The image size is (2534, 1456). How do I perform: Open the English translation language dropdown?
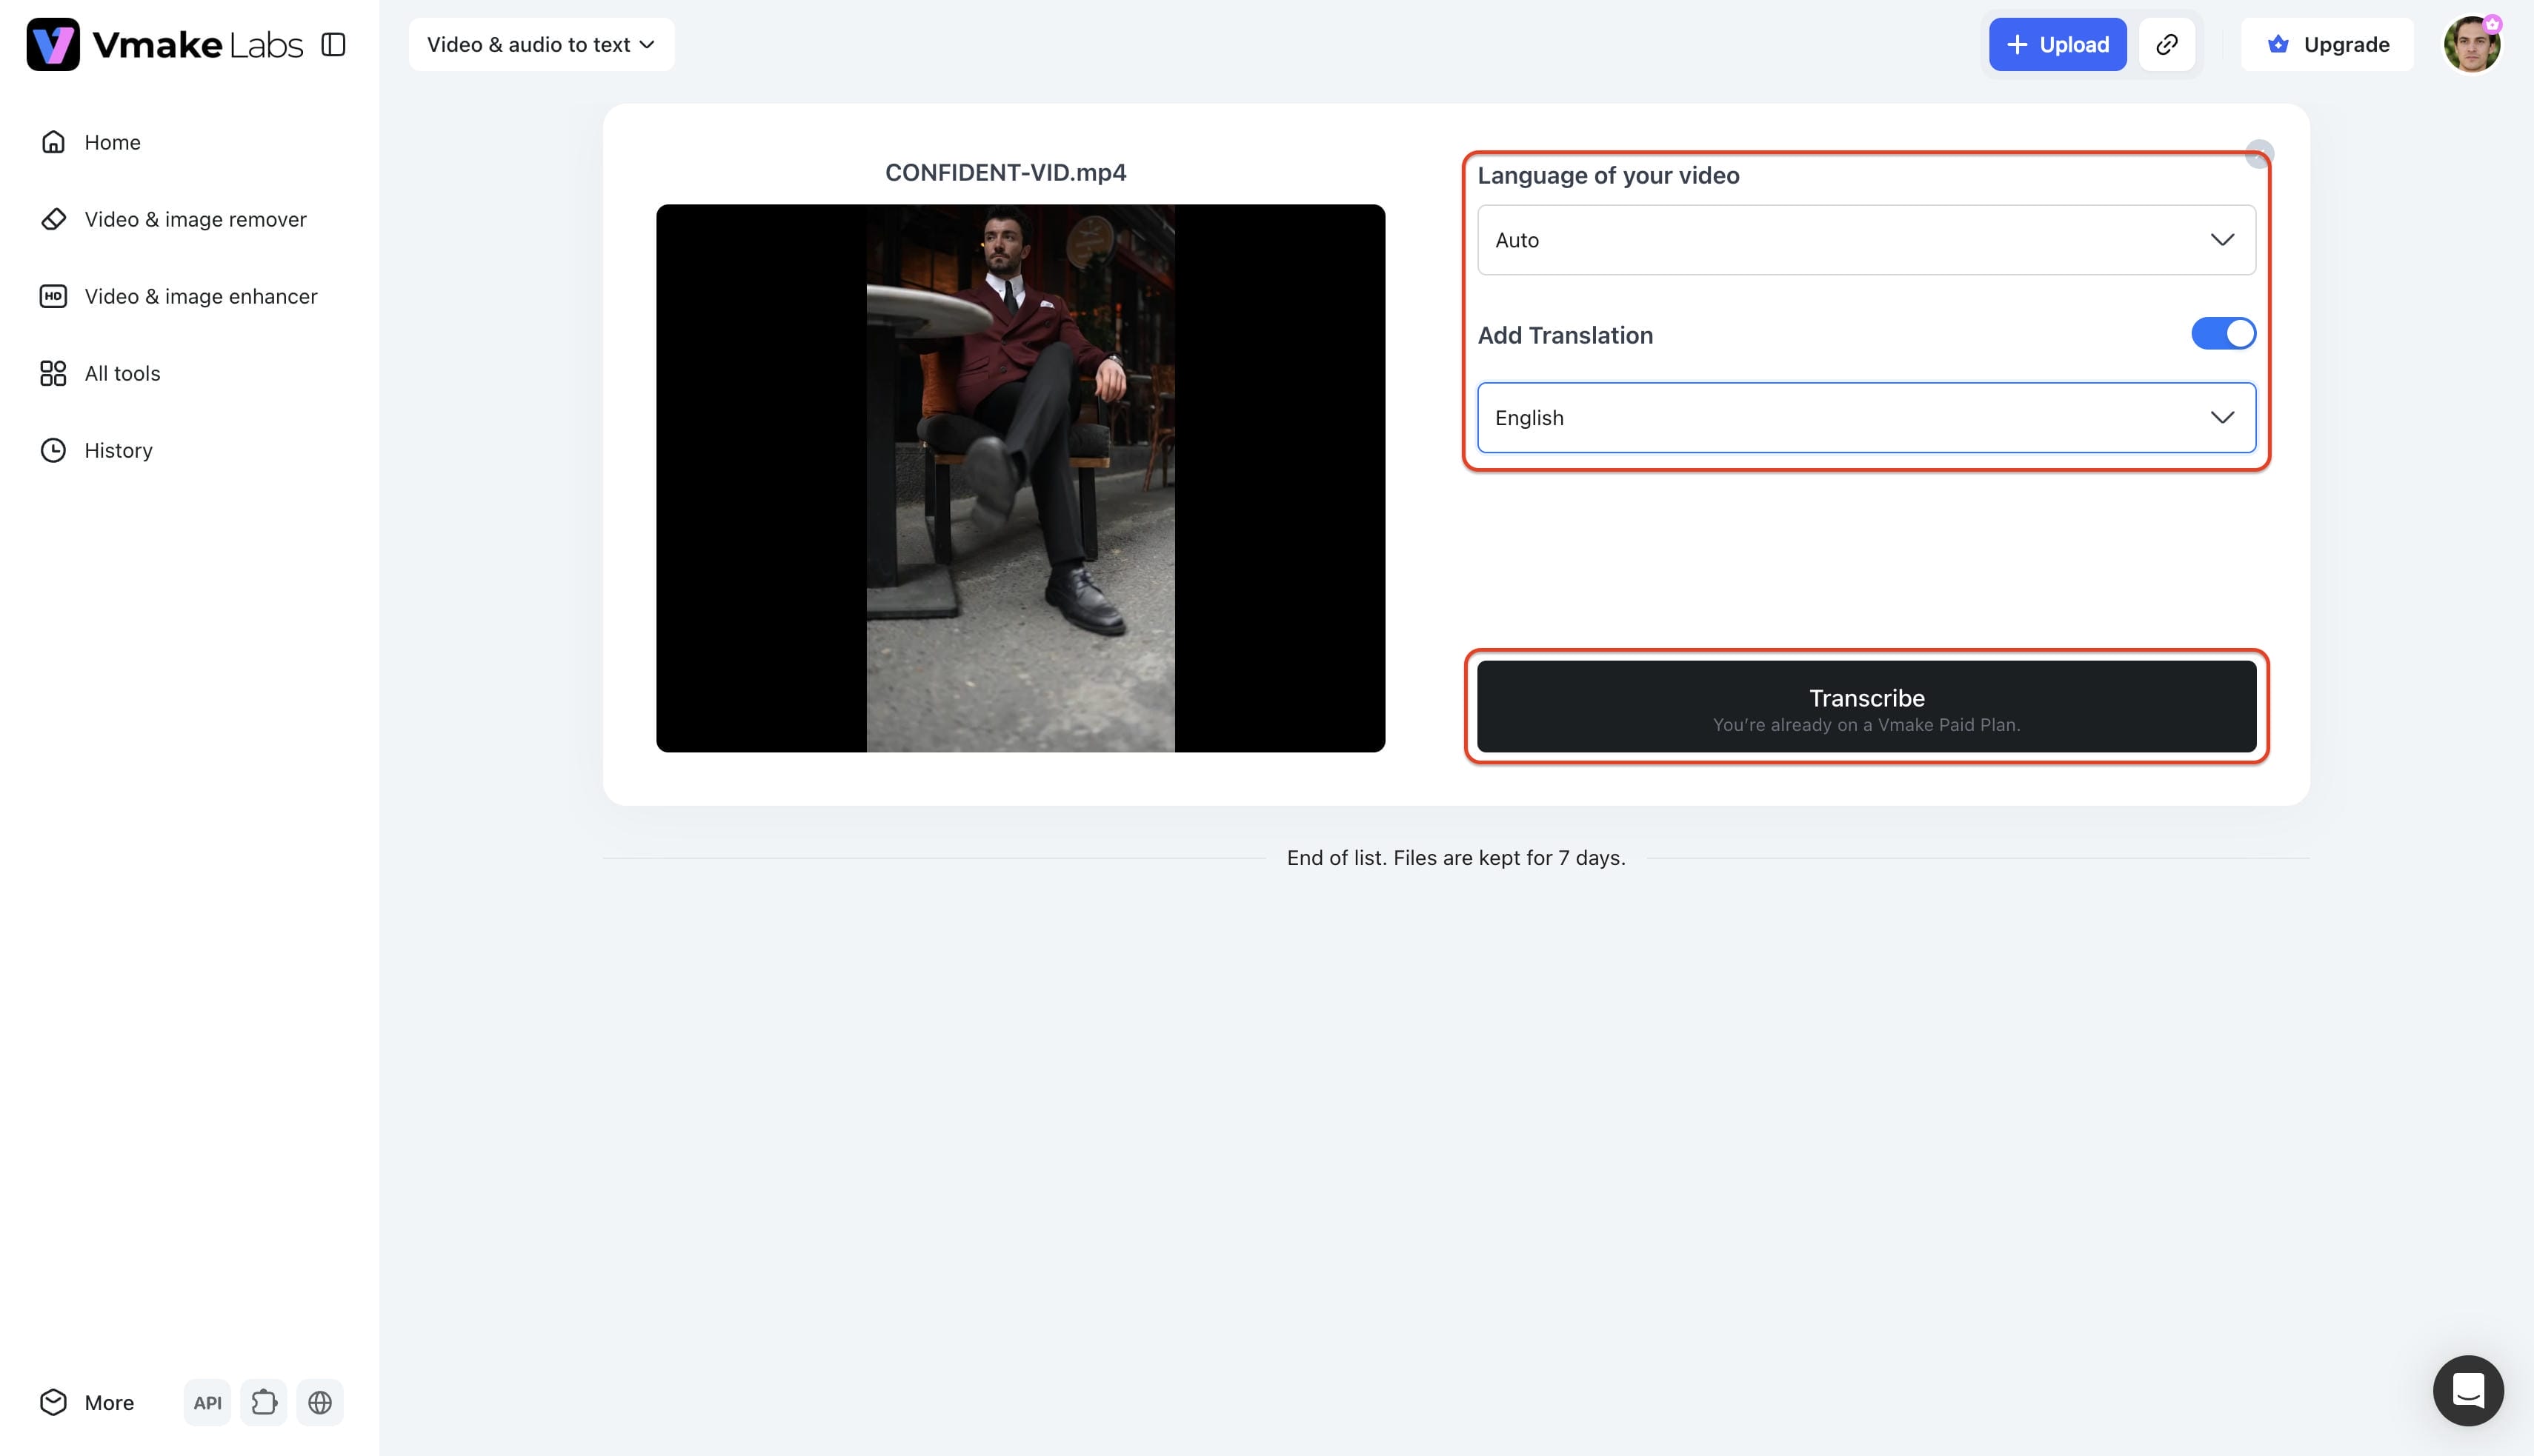[x=1866, y=417]
